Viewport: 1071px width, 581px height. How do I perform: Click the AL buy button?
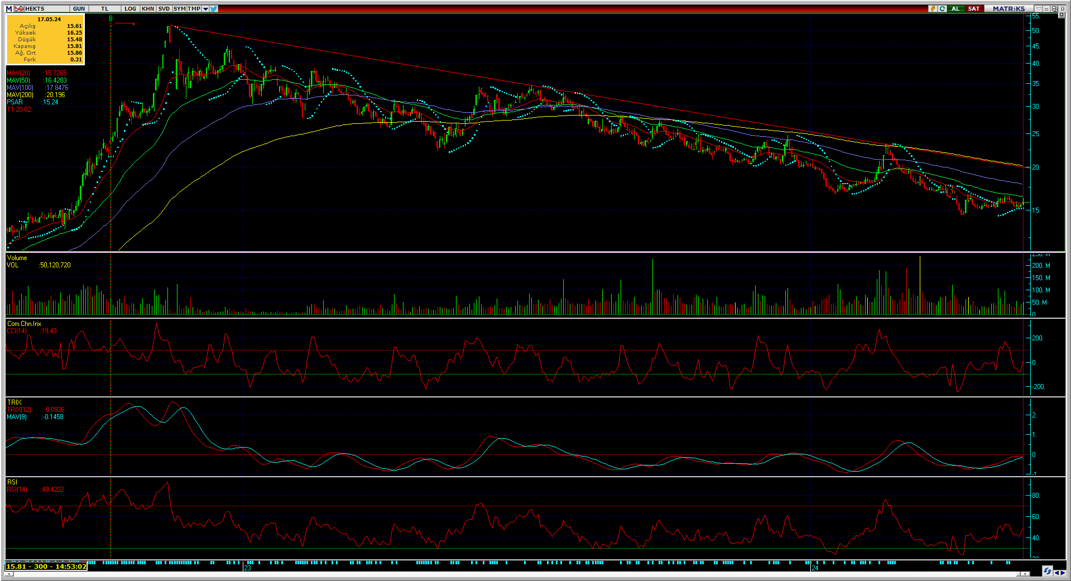[x=955, y=8]
